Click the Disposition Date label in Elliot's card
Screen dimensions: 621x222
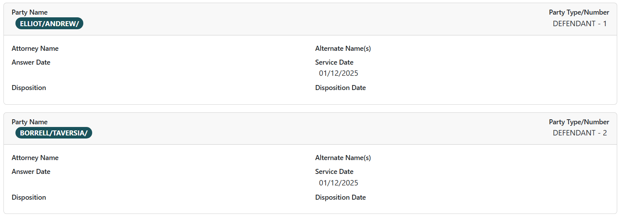(340, 88)
